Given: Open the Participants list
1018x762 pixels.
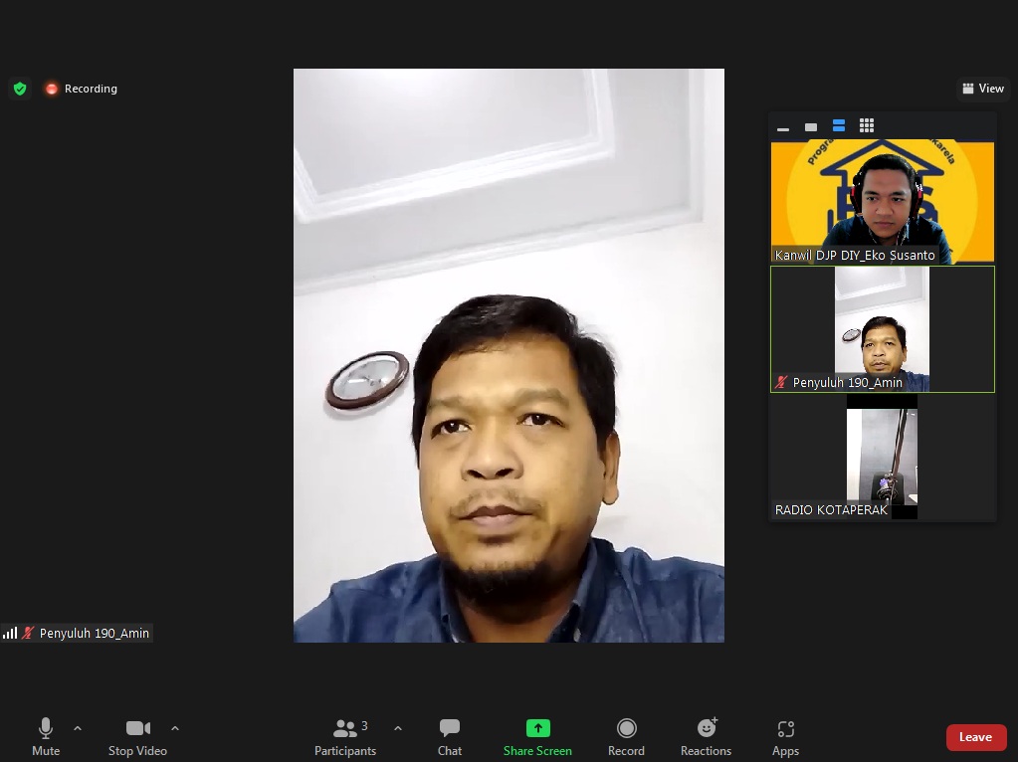Looking at the screenshot, I should tap(345, 737).
